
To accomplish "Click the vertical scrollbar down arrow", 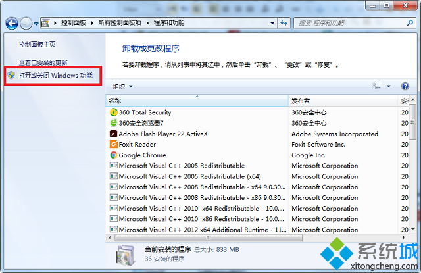I will point(412,229).
